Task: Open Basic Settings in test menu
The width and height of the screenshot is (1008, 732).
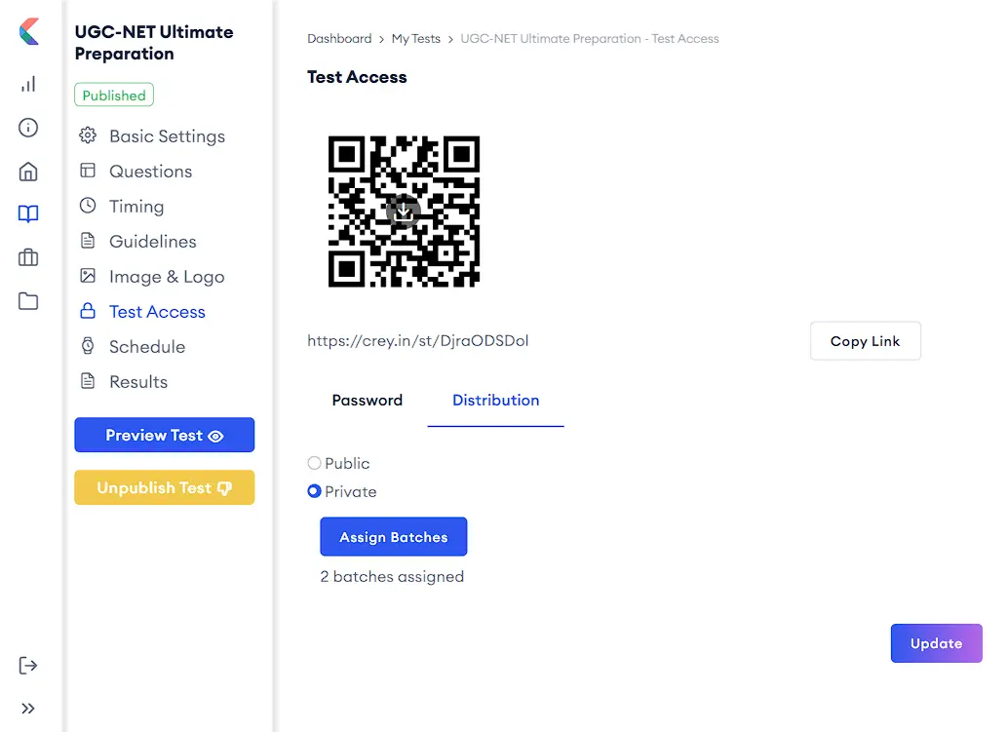Action: 167,136
